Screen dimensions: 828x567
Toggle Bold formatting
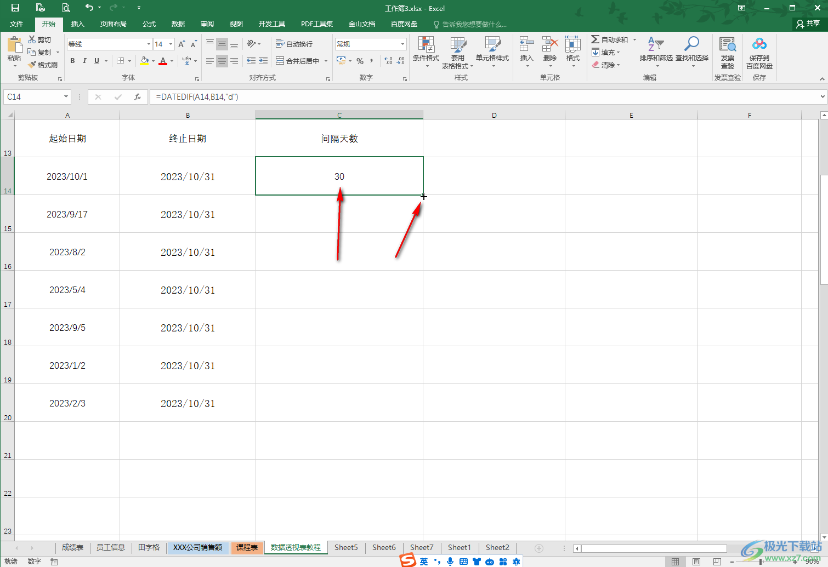(x=72, y=61)
